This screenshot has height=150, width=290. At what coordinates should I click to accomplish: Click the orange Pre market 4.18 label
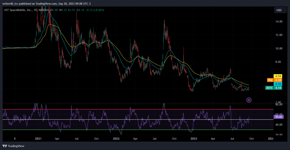pyautogui.click(x=274, y=80)
